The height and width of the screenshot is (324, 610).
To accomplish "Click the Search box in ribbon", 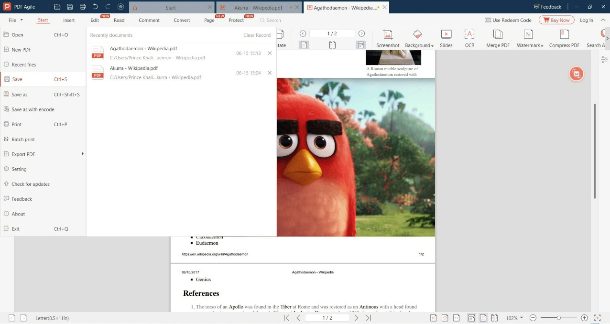I will [270, 20].
